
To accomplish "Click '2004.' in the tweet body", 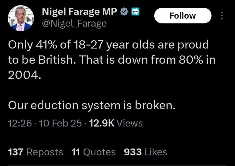I will click(x=24, y=75).
